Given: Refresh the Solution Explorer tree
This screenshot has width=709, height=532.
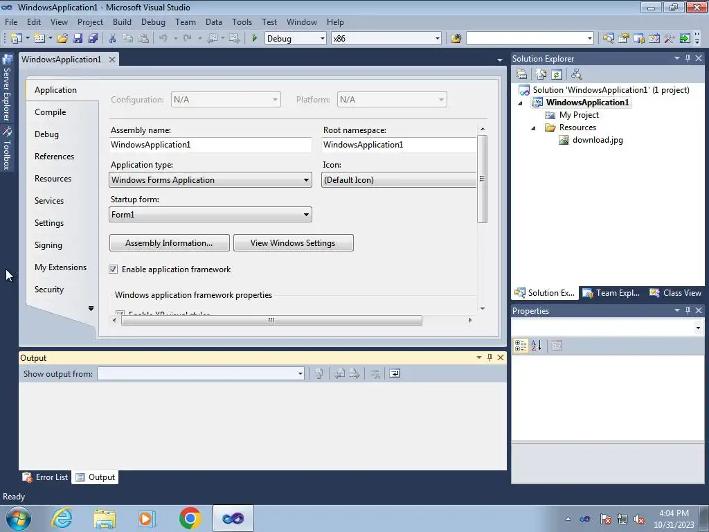Looking at the screenshot, I should pyautogui.click(x=557, y=74).
